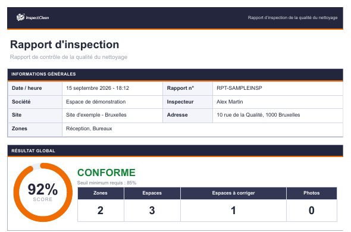Click the InspectClean logo icon
The width and height of the screenshot is (351, 232).
click(x=20, y=17)
